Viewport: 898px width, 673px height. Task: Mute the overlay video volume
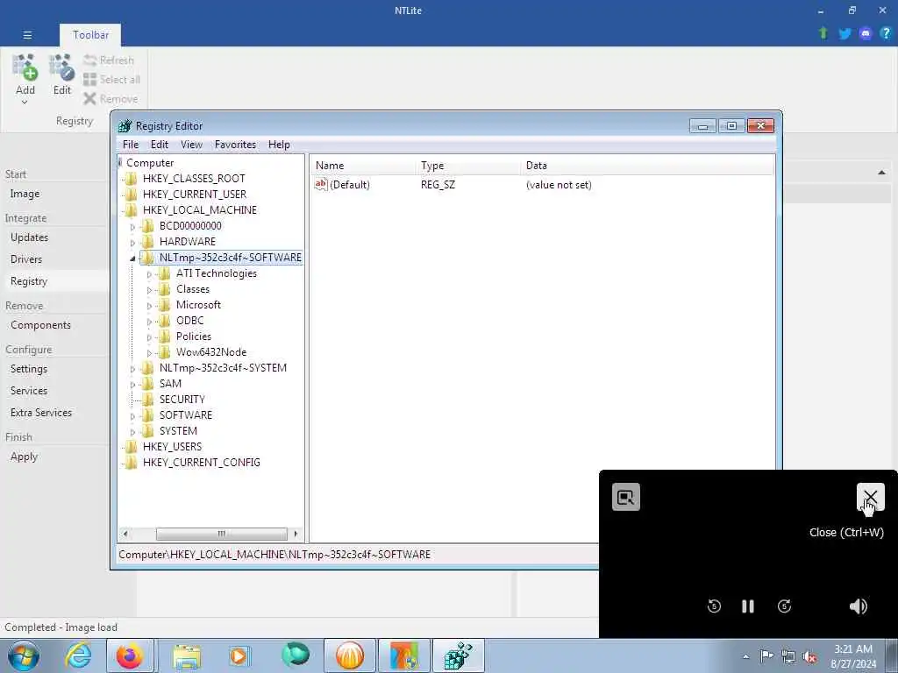[858, 606]
